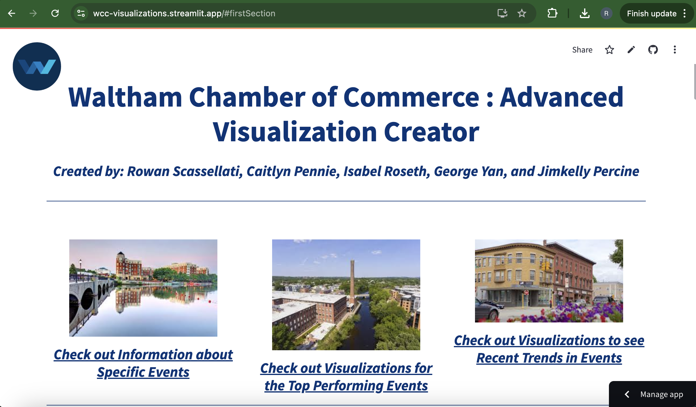The image size is (696, 407).
Task: Click the Share button
Action: (x=582, y=50)
